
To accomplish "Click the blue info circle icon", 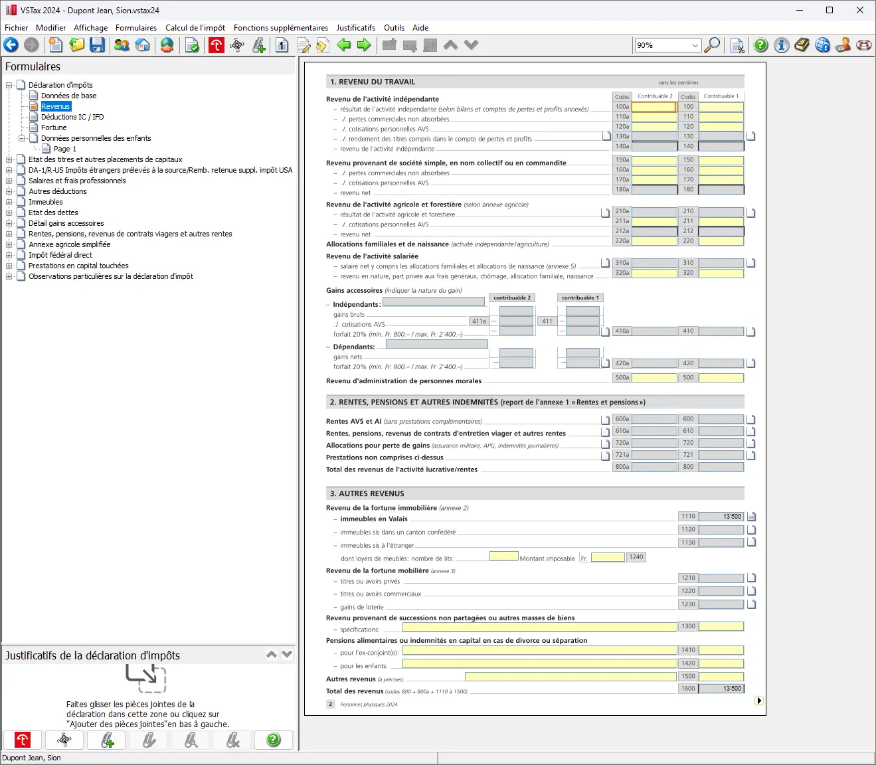I will pos(782,45).
